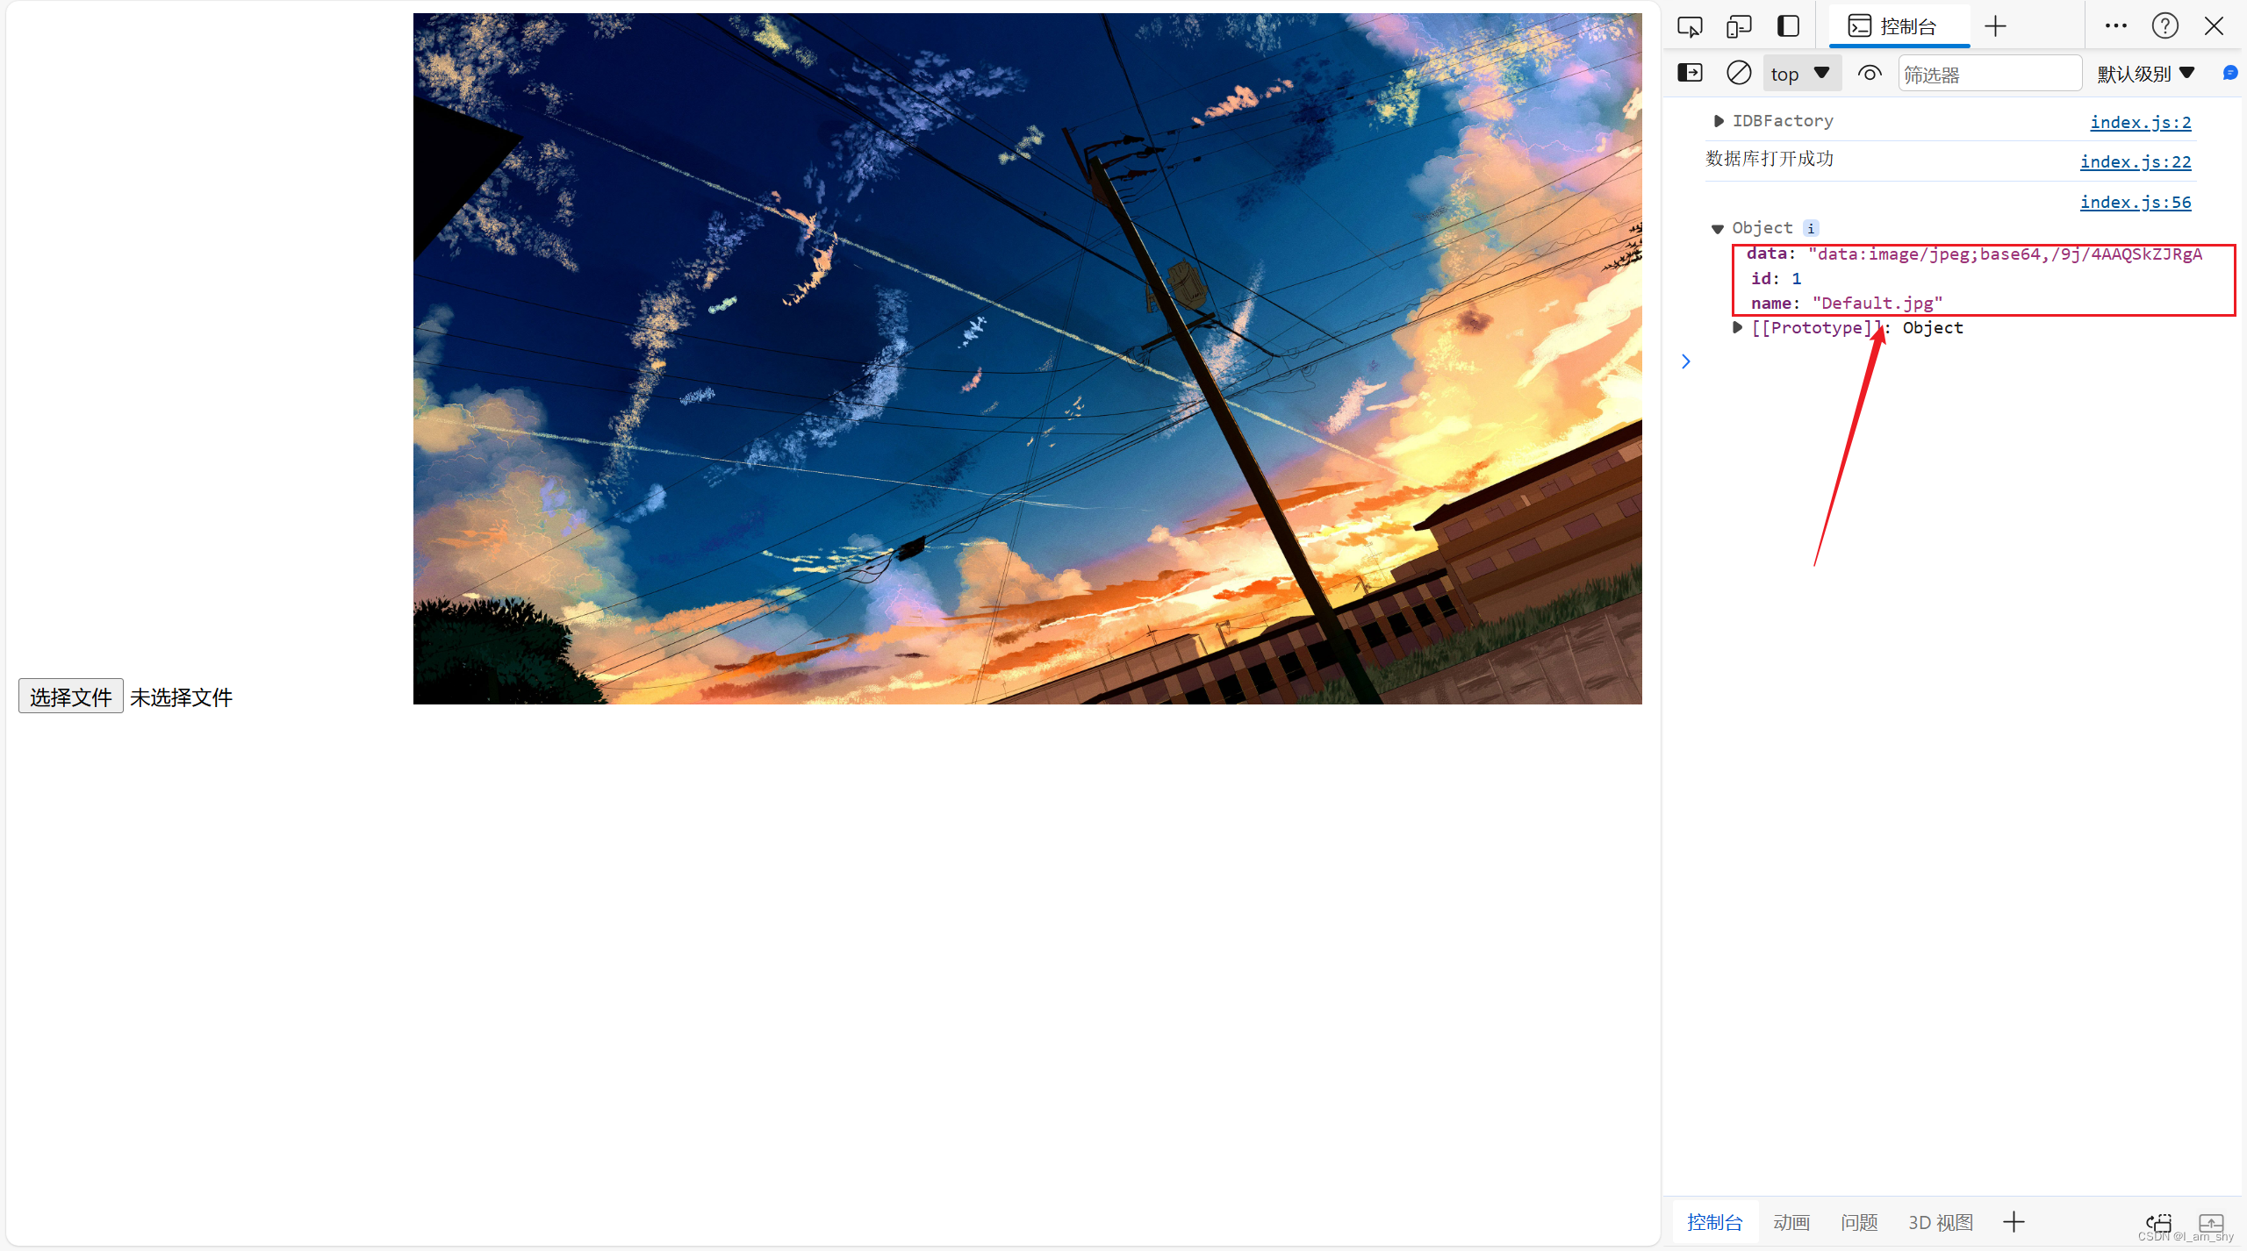Click the 选择文件 button
2247x1251 pixels.
tap(71, 697)
